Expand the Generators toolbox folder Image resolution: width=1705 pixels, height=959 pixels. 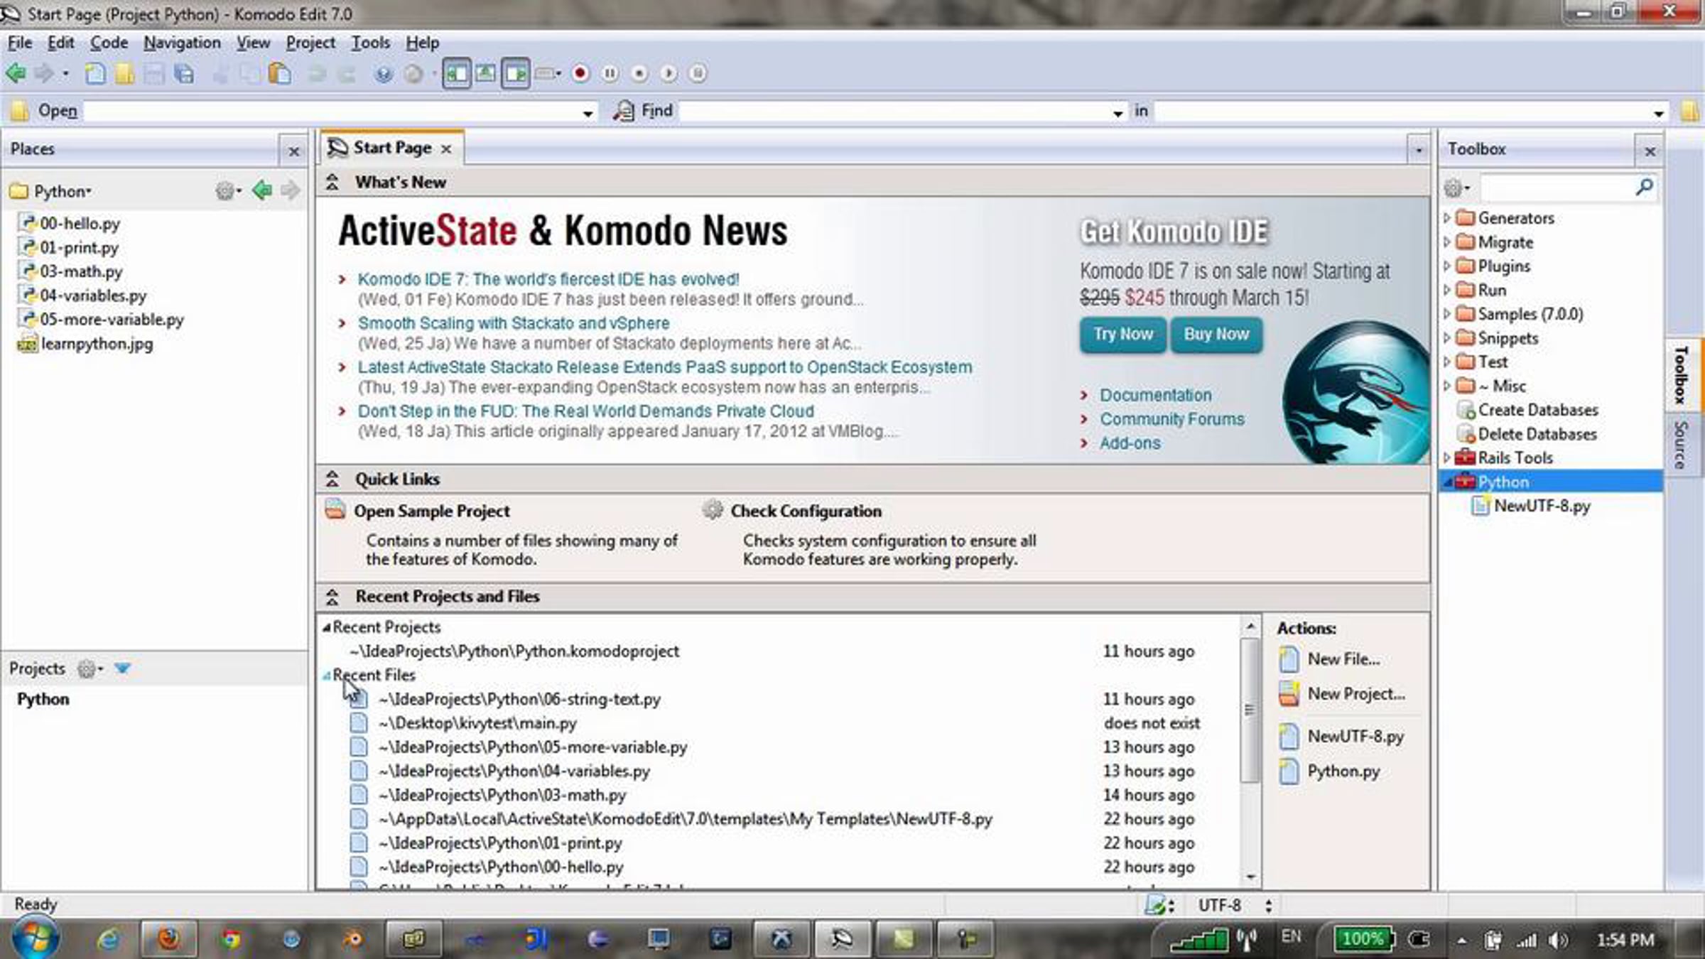(1446, 218)
